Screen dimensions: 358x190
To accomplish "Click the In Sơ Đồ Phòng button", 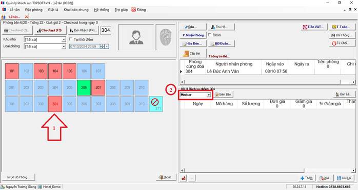I will 18,177.
